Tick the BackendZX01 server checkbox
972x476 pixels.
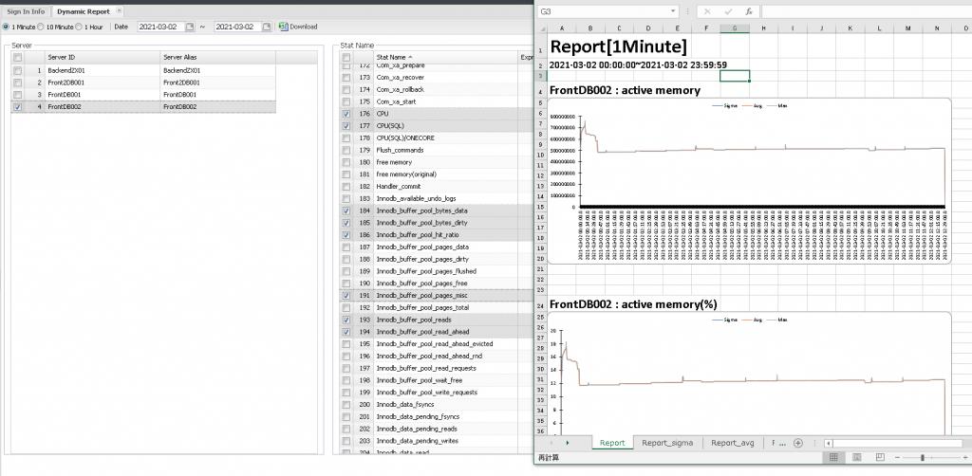17,70
